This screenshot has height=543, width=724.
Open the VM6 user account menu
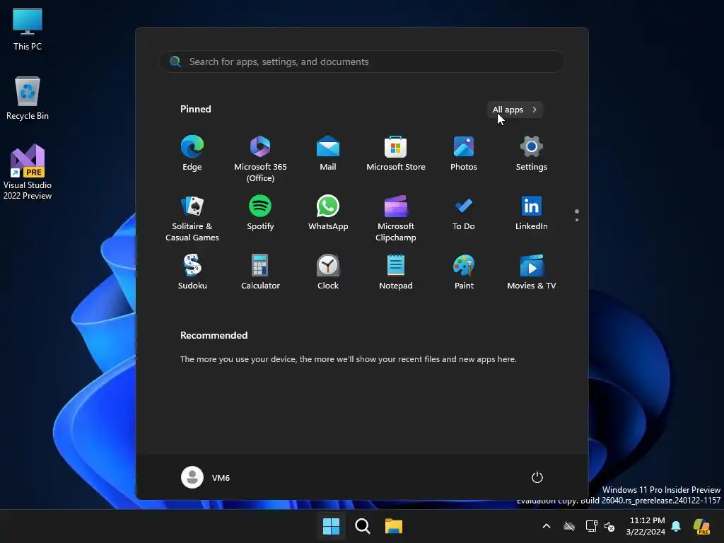(206, 477)
